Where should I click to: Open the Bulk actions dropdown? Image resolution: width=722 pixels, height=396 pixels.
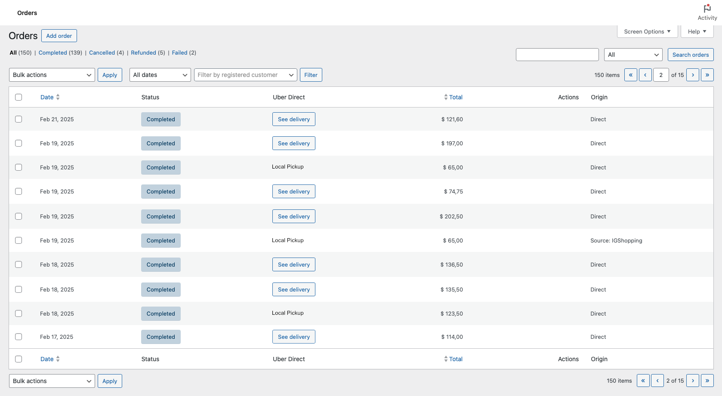pyautogui.click(x=52, y=74)
